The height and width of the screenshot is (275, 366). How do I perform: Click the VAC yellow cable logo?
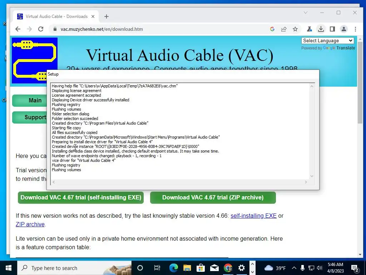pyautogui.click(x=35, y=60)
